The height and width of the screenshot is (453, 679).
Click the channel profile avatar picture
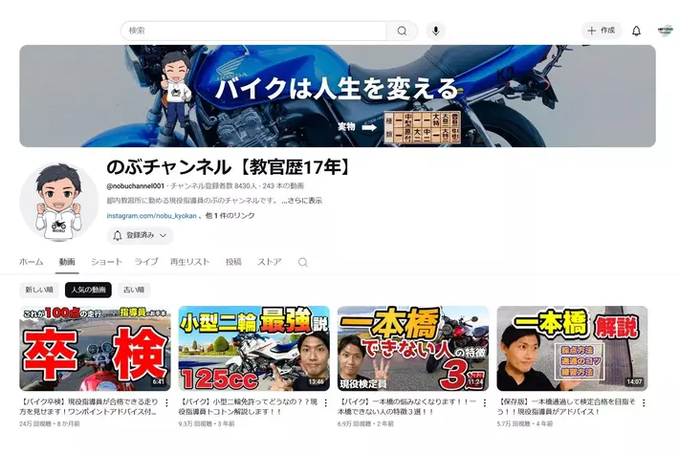pos(59,202)
